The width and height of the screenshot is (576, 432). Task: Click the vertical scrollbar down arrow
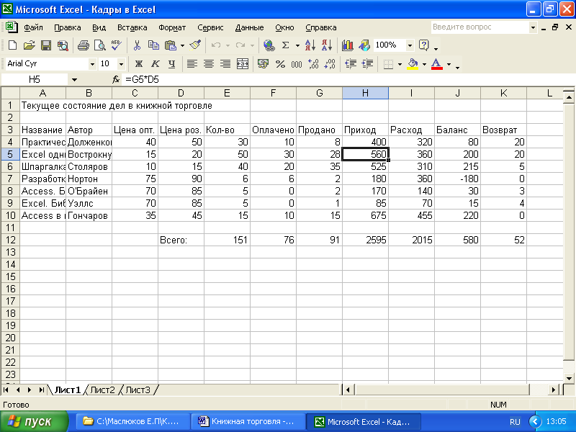569,378
